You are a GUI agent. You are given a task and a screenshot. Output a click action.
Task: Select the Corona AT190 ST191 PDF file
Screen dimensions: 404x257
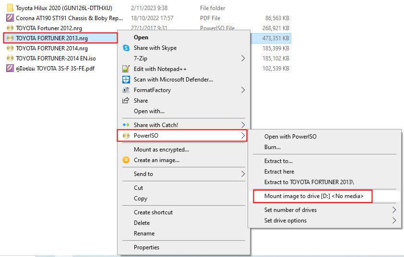coord(62,18)
